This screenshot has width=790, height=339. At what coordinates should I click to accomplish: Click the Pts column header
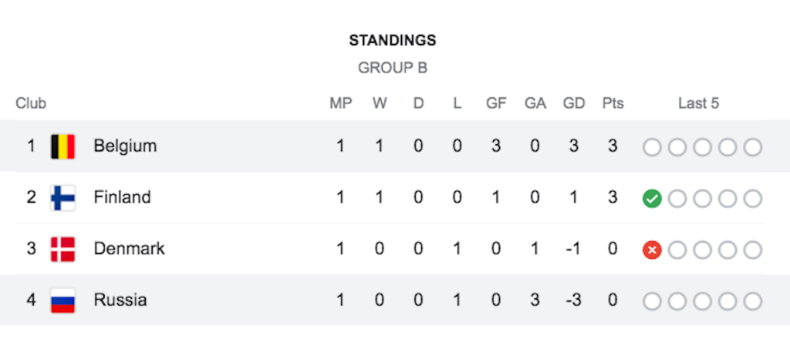coord(613,103)
